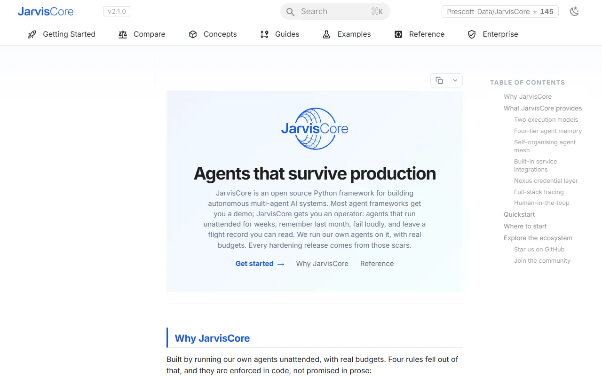Click the flask icon beside Examples
This screenshot has height=376, width=602.
(x=326, y=34)
